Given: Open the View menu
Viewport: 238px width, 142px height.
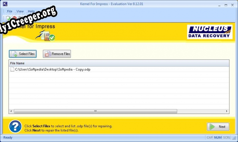Looking at the screenshot, I should pyautogui.click(x=20, y=11).
